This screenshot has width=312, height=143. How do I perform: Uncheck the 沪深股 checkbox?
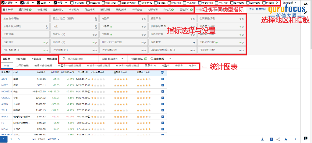point(3,3)
